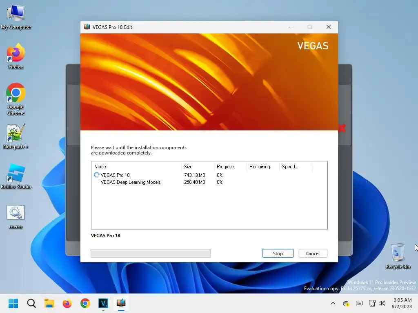Open Recycle Bin on desktop
Image resolution: width=418 pixels, height=313 pixels.
(398, 256)
